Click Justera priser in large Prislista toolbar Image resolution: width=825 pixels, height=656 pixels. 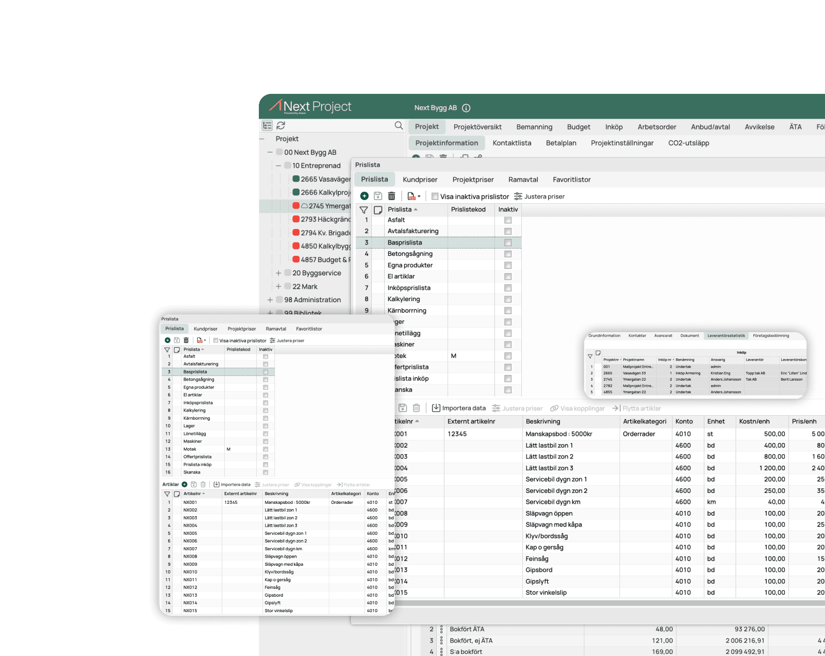[539, 196]
